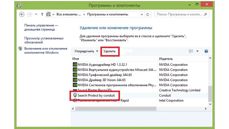Click the address bar control panel icon
Viewport: 229px width, 129px height.
(x=48, y=14)
